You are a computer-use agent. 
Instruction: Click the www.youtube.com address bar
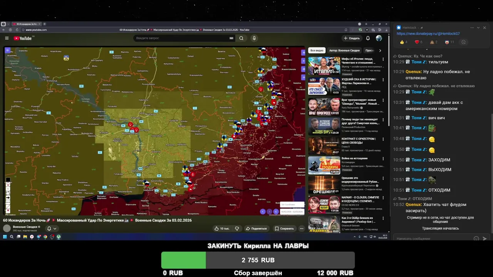(36, 30)
